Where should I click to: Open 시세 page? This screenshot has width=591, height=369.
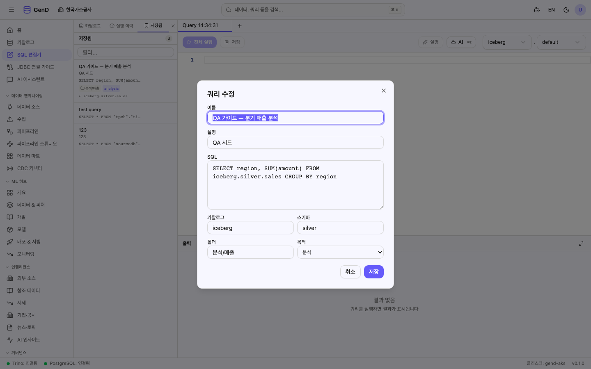37,303
